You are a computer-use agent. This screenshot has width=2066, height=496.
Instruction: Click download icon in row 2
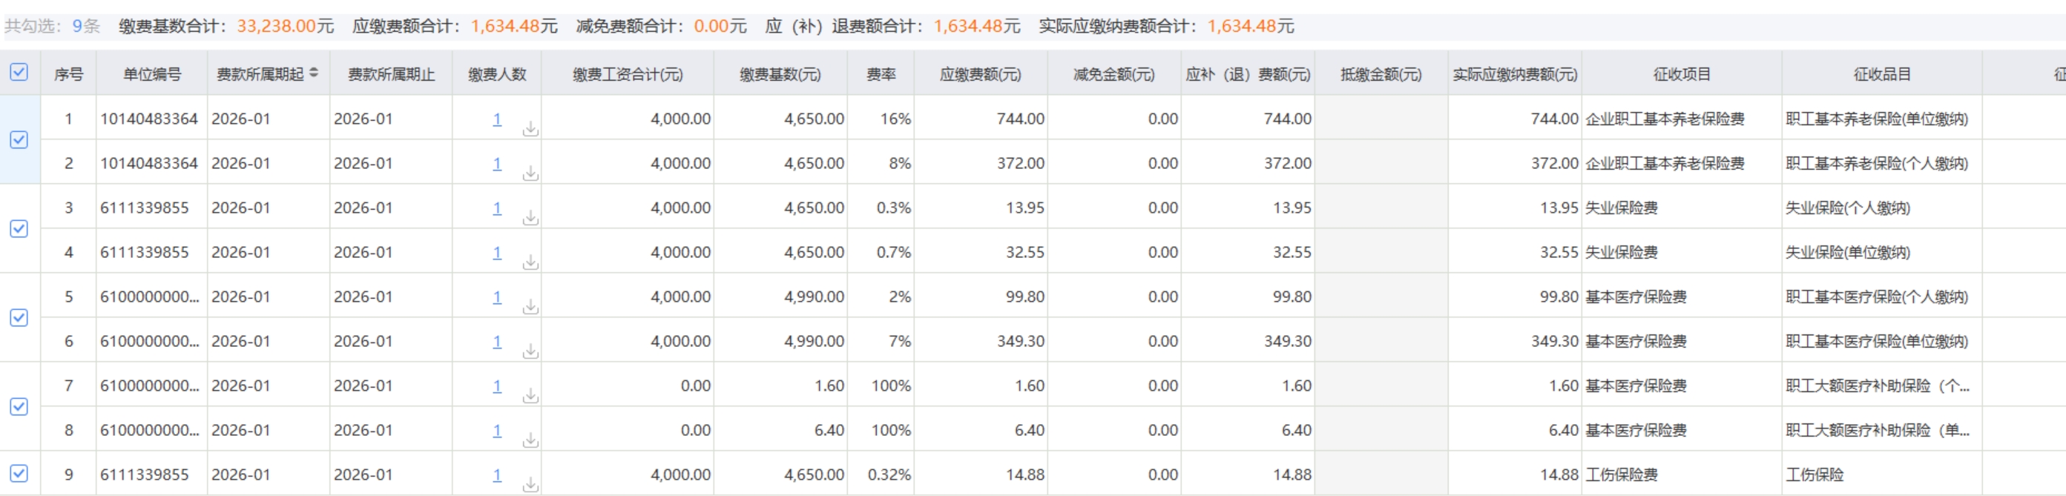[530, 173]
